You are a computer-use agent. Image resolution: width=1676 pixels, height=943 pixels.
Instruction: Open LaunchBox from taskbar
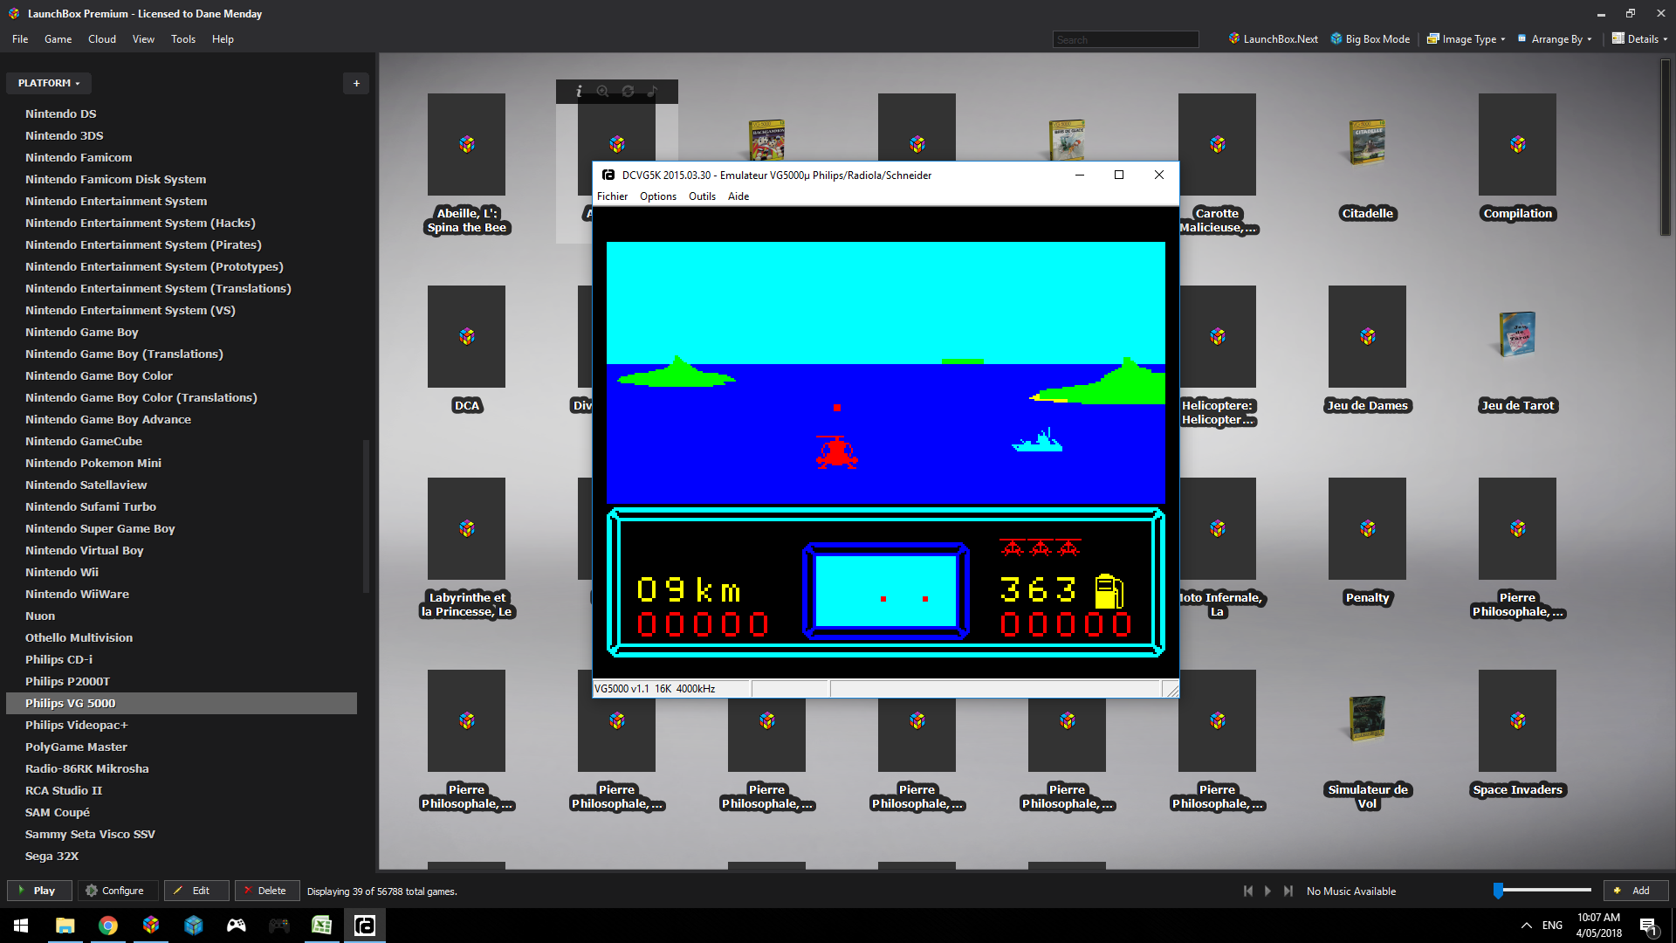point(150,926)
